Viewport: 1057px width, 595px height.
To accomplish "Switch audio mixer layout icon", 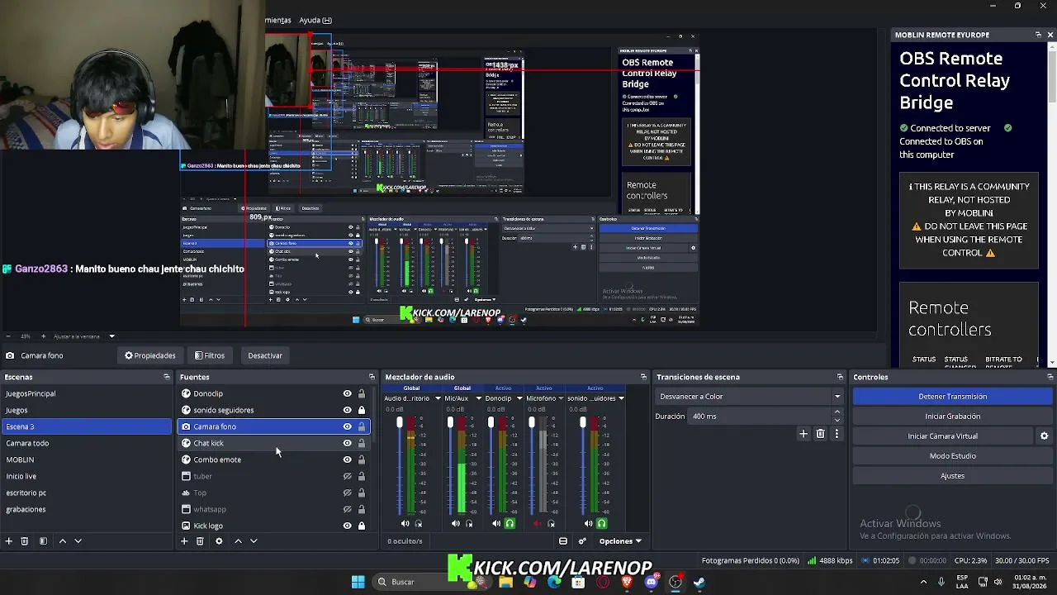I will (x=563, y=541).
